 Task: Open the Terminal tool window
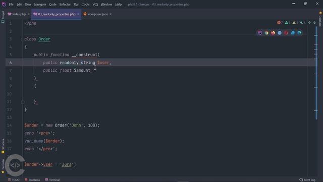coord(52,180)
